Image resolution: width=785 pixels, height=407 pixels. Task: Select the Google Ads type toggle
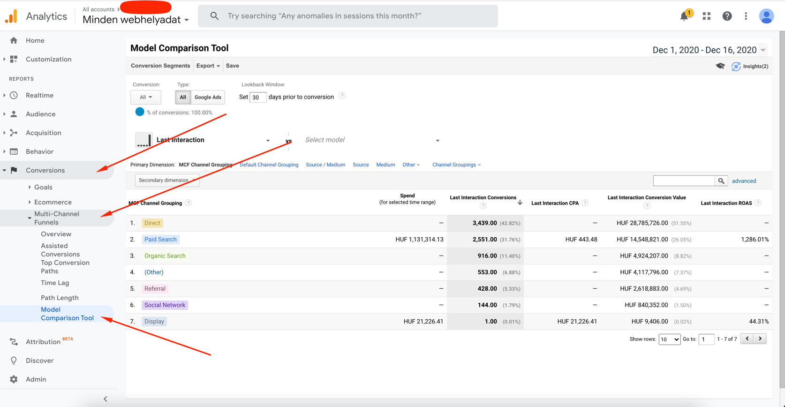tap(208, 97)
